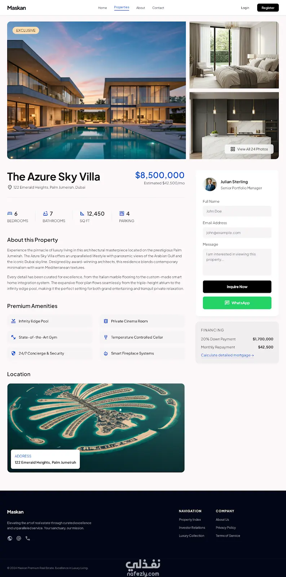Click the email at-sign icon in the footer
Viewport: 286px width, 577px height.
tap(19, 538)
